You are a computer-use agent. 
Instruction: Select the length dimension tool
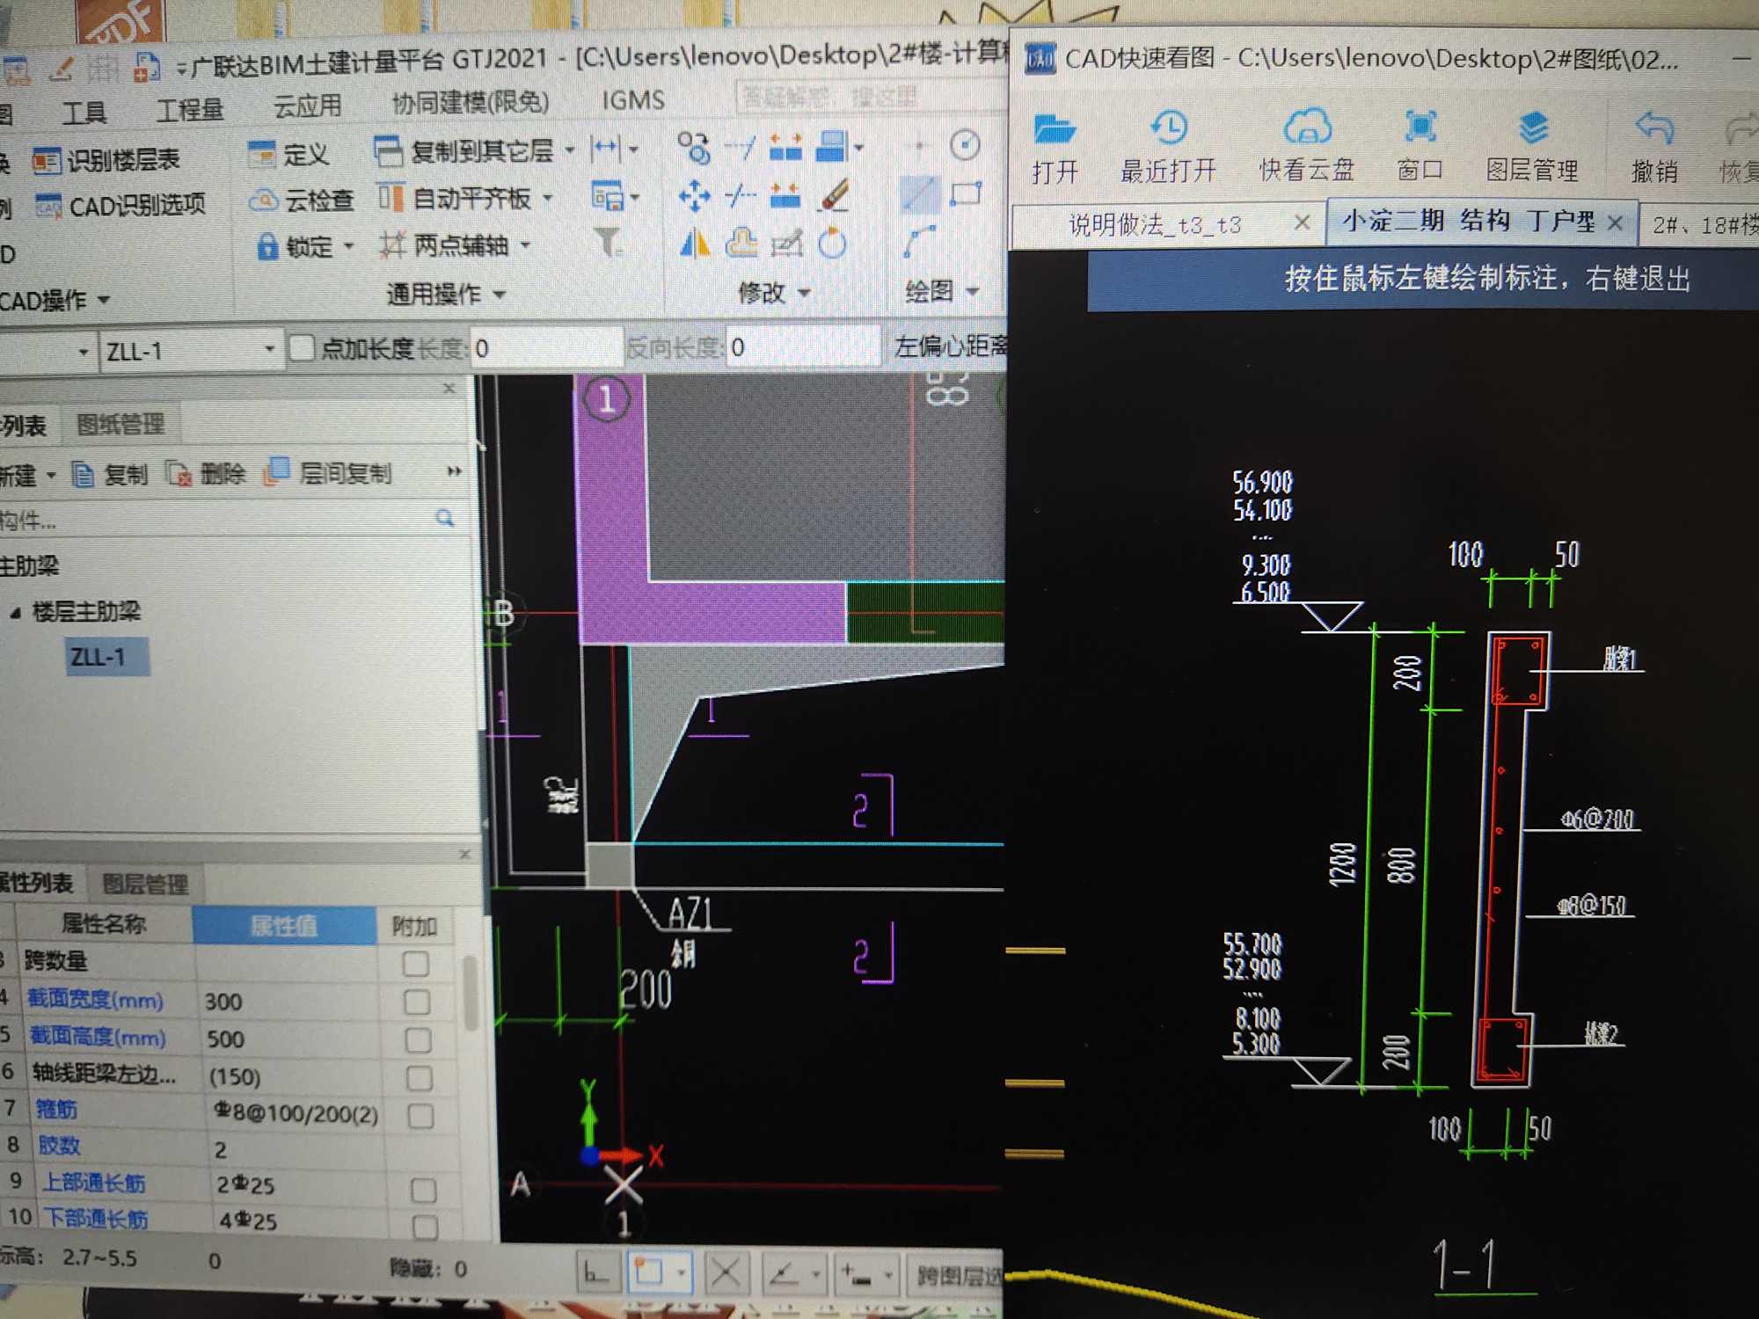coord(606,148)
